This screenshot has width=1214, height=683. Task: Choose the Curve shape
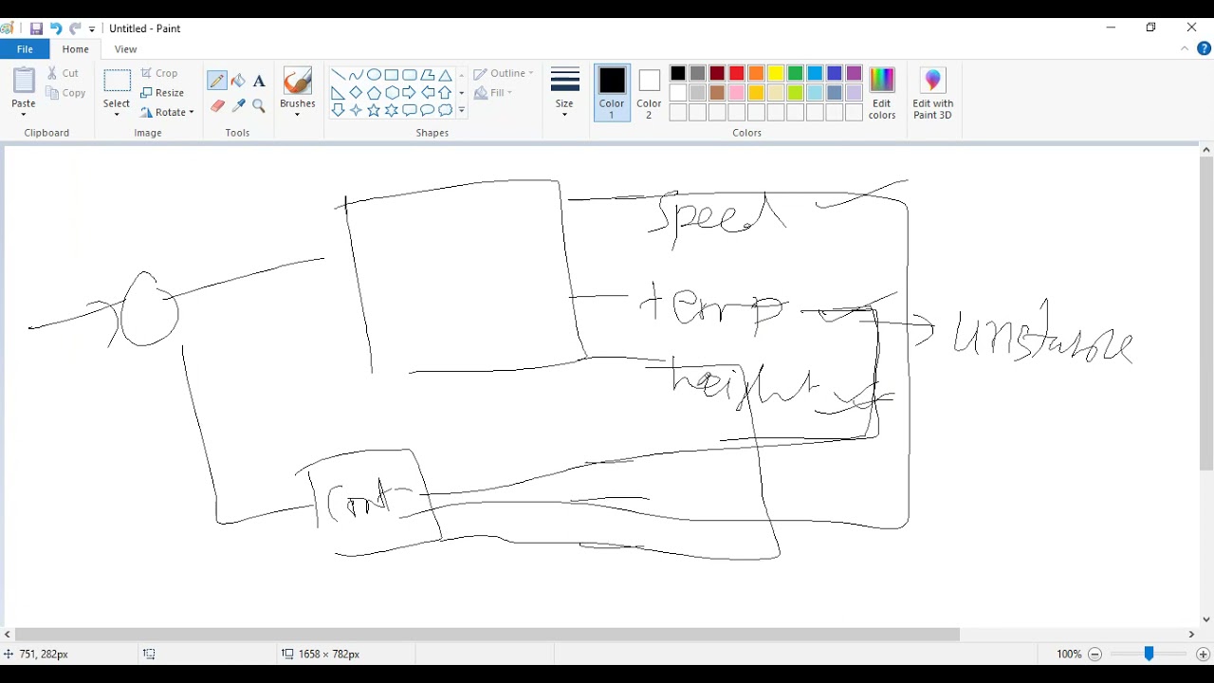tap(356, 75)
